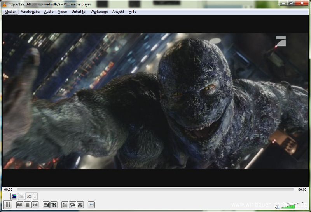Jump to previous media track
The image size is (311, 212).
[x=20, y=205]
